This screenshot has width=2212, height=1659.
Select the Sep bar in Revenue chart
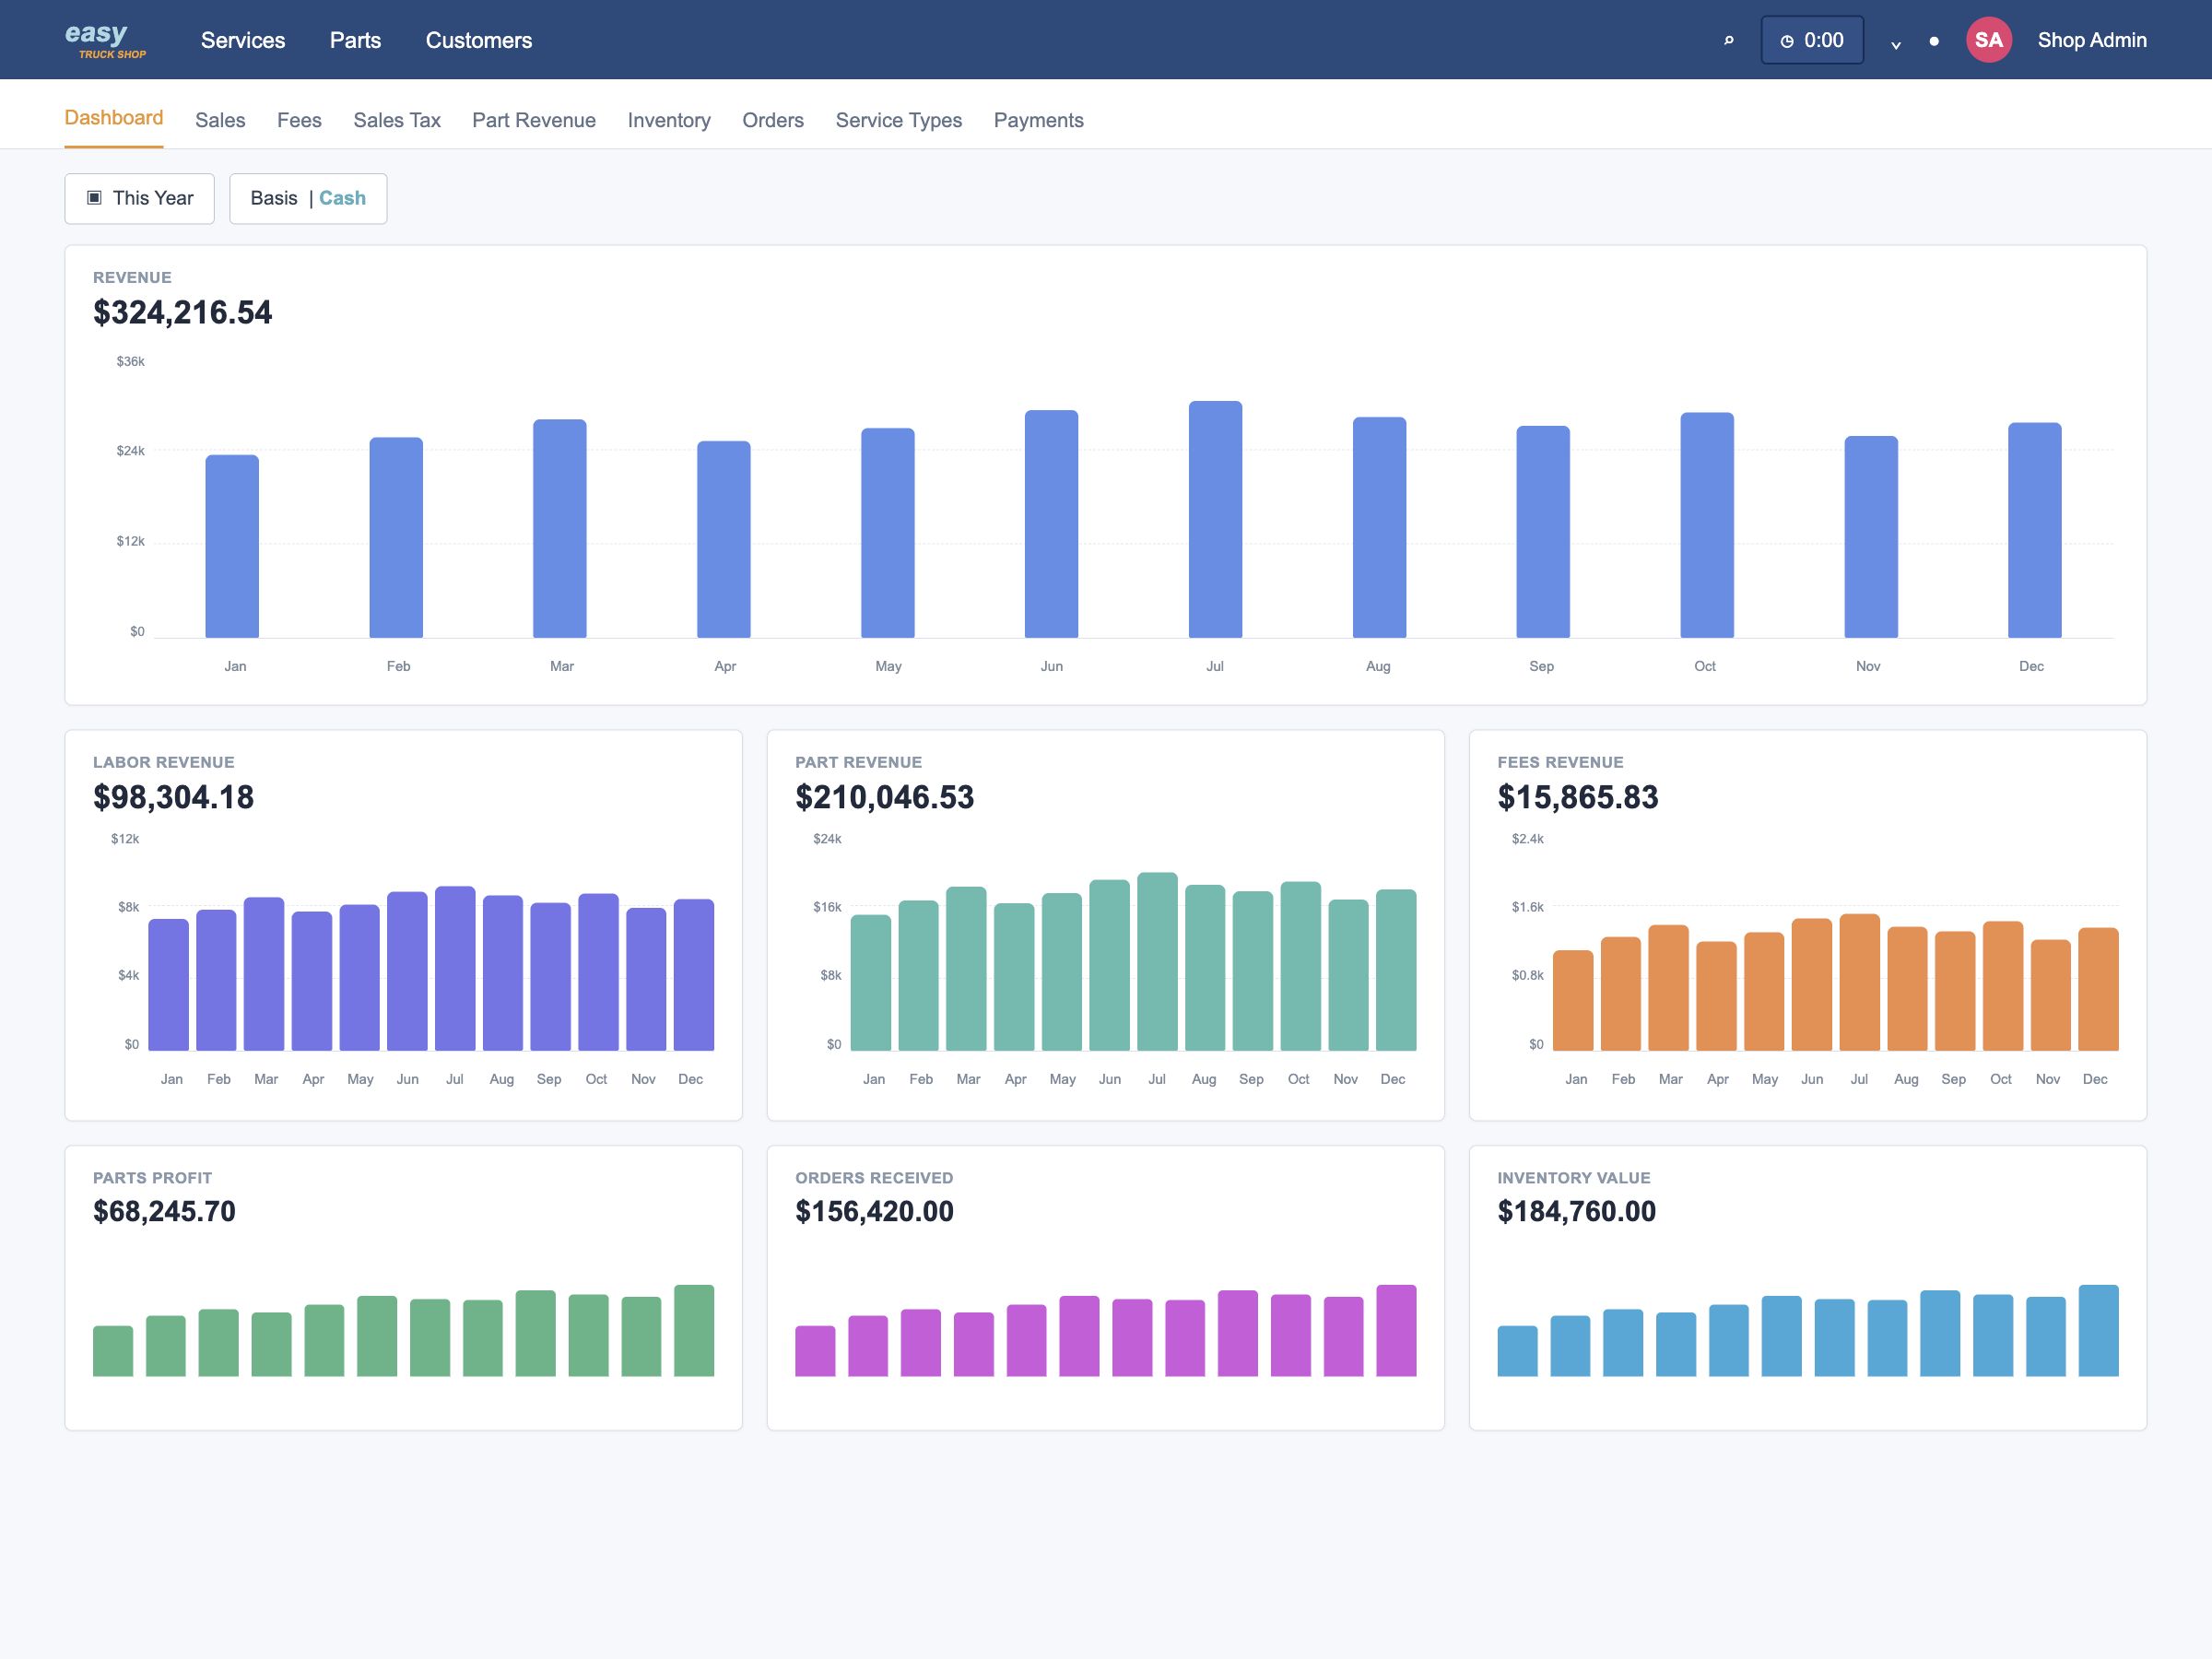[1543, 532]
